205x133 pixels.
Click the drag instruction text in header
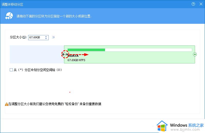pyautogui.click(x=54, y=16)
